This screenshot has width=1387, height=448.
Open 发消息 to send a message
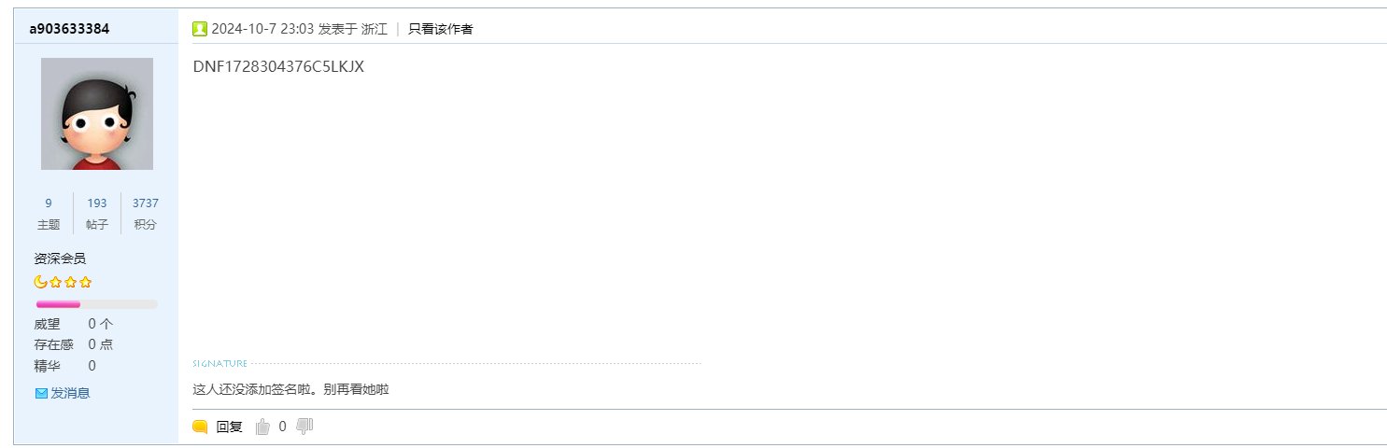tap(70, 393)
